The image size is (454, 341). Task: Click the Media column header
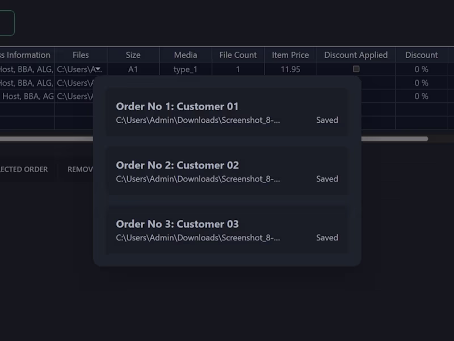tap(186, 55)
